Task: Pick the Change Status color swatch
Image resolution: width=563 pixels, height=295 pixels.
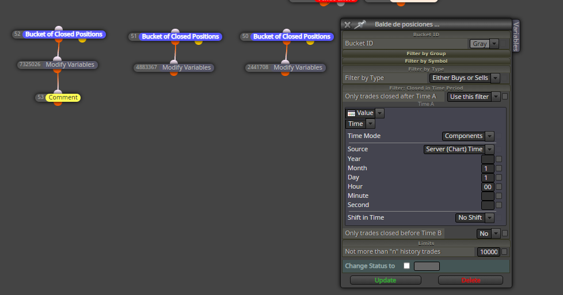Action: (x=427, y=266)
